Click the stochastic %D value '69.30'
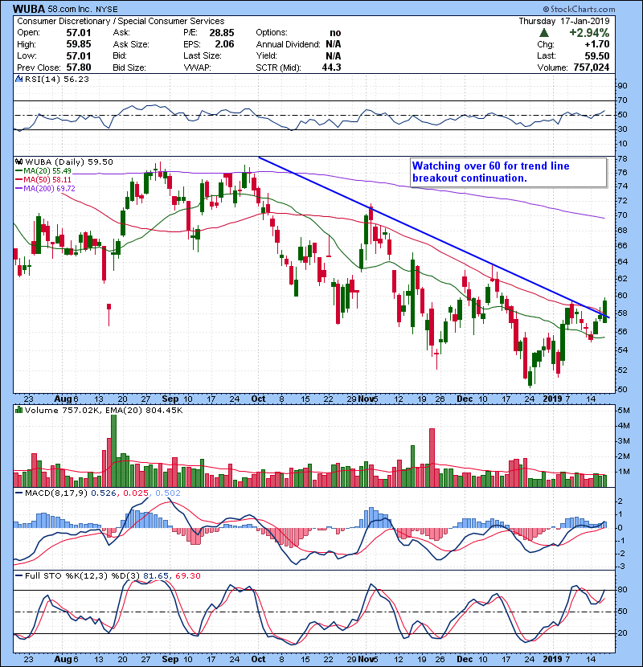Screen dimensions: 643x667 187,575
